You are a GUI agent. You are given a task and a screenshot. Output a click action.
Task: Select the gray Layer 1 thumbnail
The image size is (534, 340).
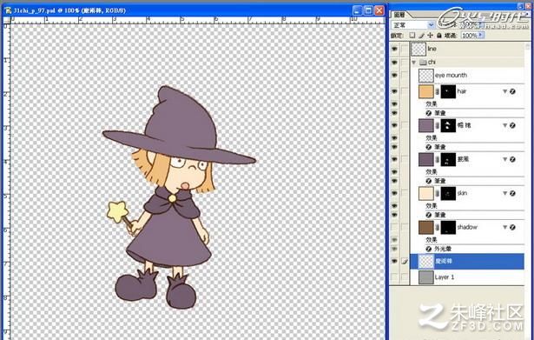(x=426, y=277)
